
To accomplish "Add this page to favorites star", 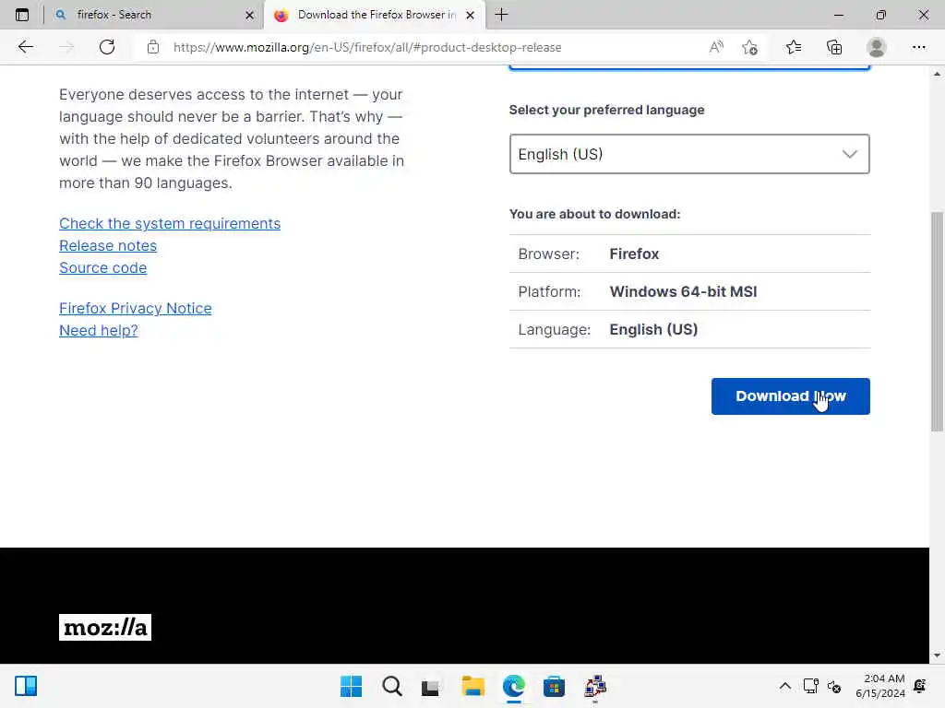I will pyautogui.click(x=749, y=47).
